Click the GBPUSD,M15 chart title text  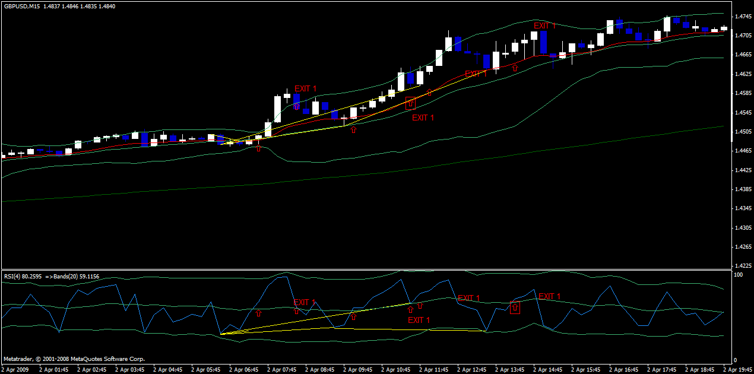point(22,6)
